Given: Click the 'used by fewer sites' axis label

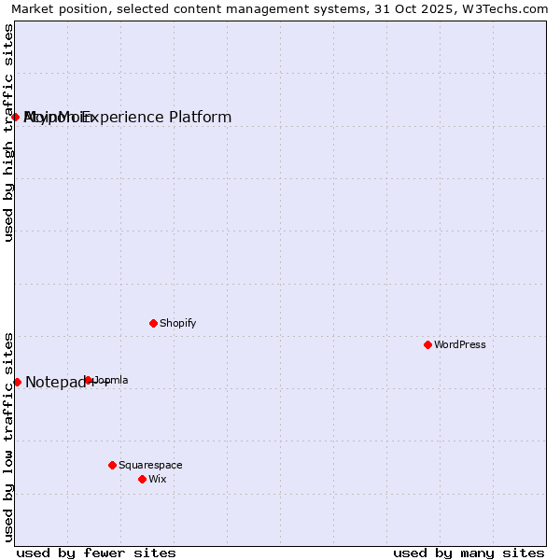Looking at the screenshot, I should pyautogui.click(x=96, y=553).
